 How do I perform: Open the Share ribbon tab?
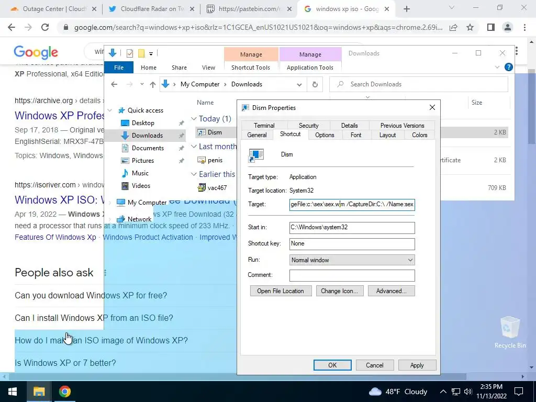click(179, 68)
